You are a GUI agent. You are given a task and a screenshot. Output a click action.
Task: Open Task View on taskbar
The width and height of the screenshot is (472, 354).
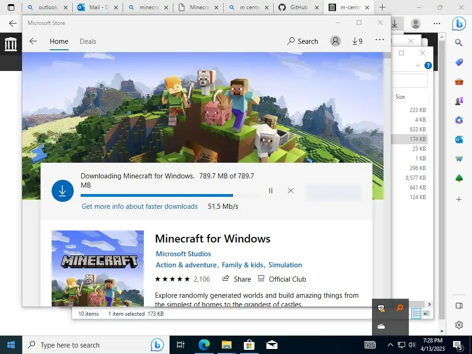pos(181,345)
